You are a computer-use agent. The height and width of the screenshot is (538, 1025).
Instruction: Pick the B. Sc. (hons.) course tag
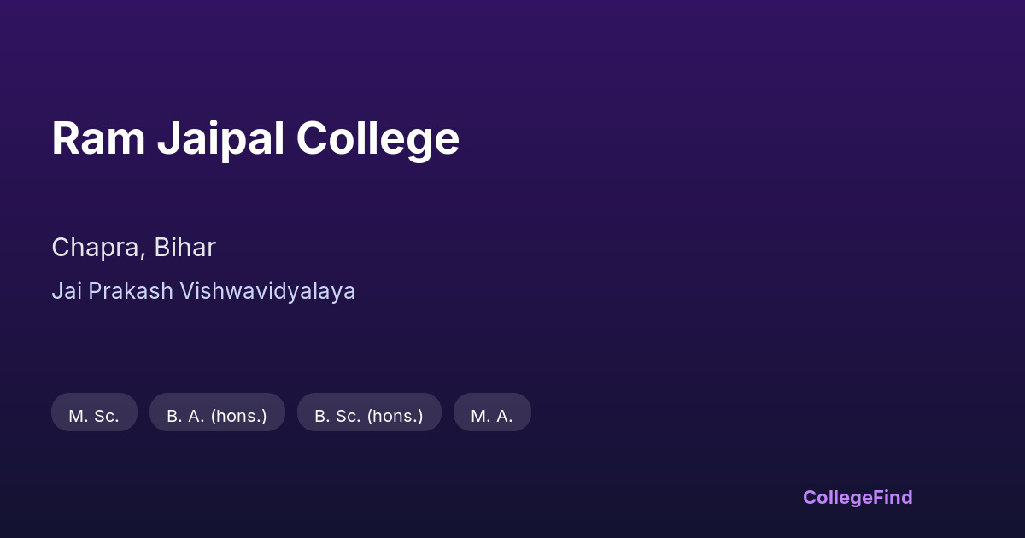[x=369, y=416]
